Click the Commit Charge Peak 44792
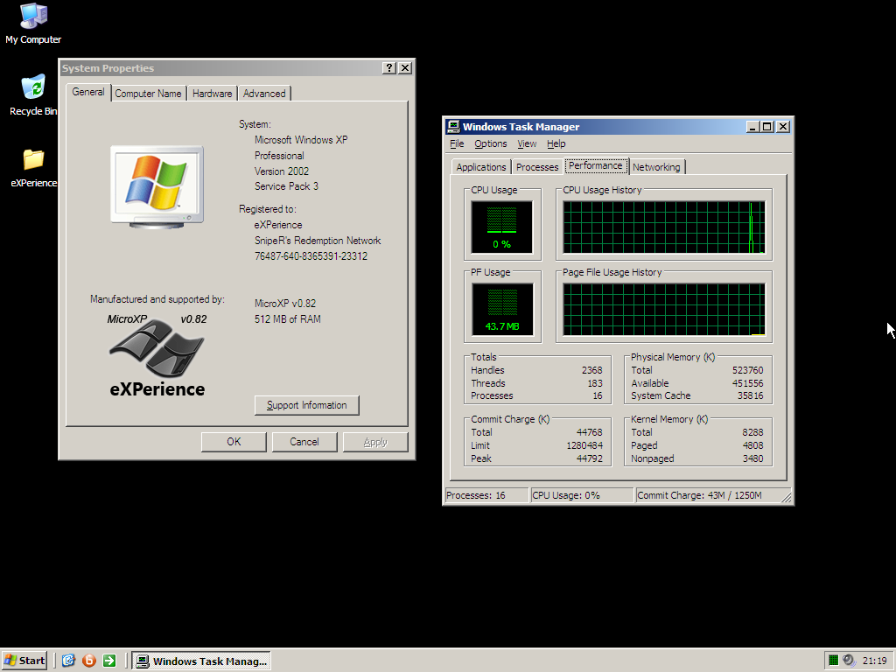The image size is (896, 672). [x=590, y=458]
